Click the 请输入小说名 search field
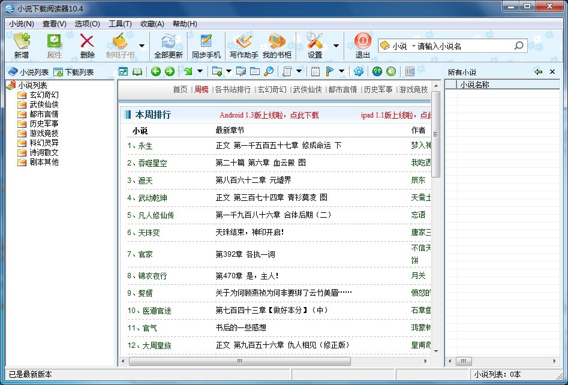 (462, 46)
